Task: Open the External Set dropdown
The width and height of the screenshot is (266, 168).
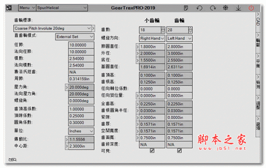Action: (74, 37)
